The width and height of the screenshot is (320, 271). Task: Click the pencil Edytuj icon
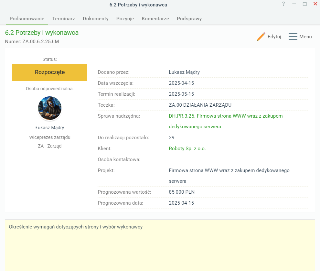261,37
